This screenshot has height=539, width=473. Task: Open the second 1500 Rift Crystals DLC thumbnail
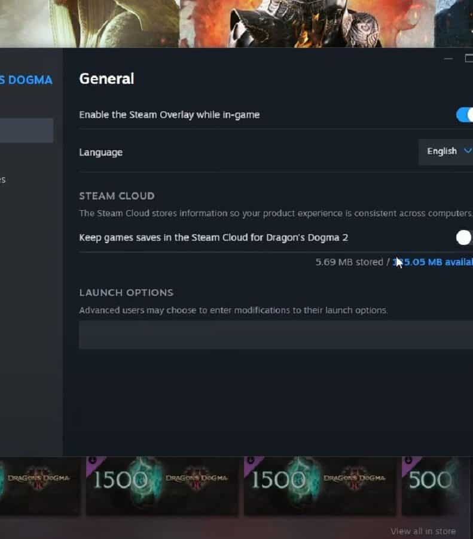(320, 486)
